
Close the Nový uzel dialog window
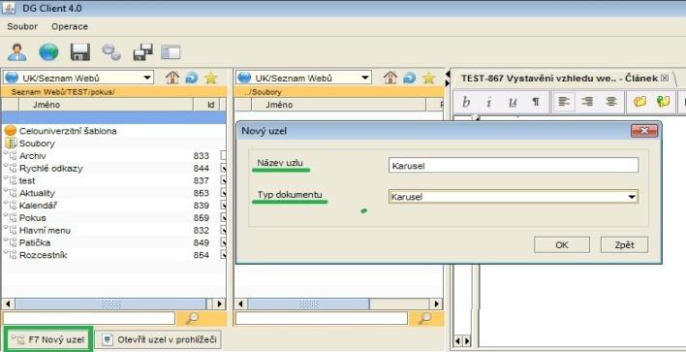(644, 131)
